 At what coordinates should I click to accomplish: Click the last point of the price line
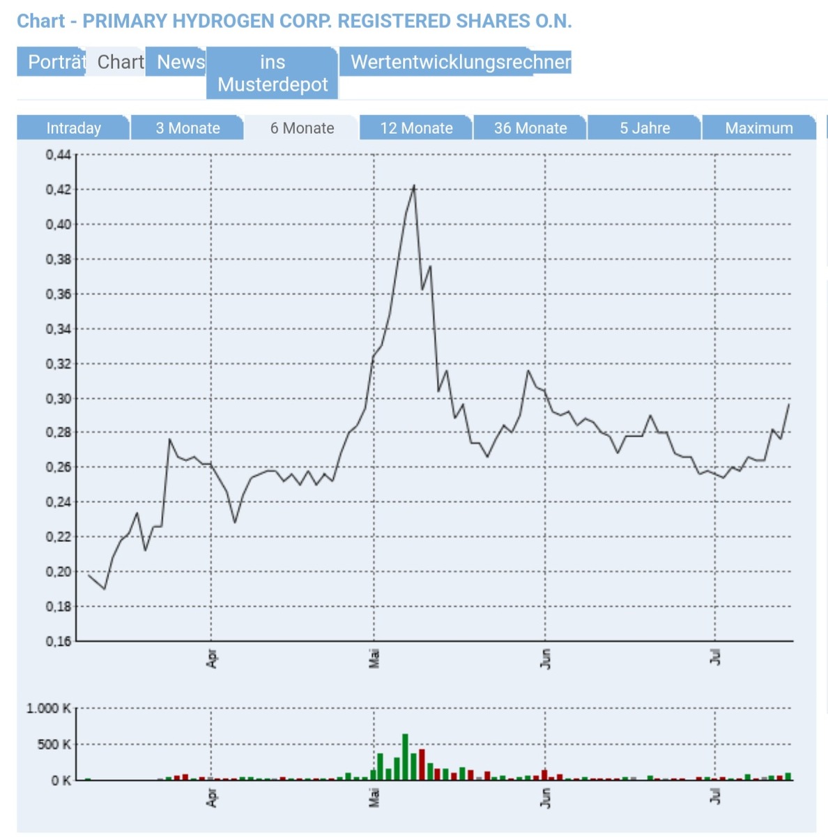pyautogui.click(x=788, y=405)
